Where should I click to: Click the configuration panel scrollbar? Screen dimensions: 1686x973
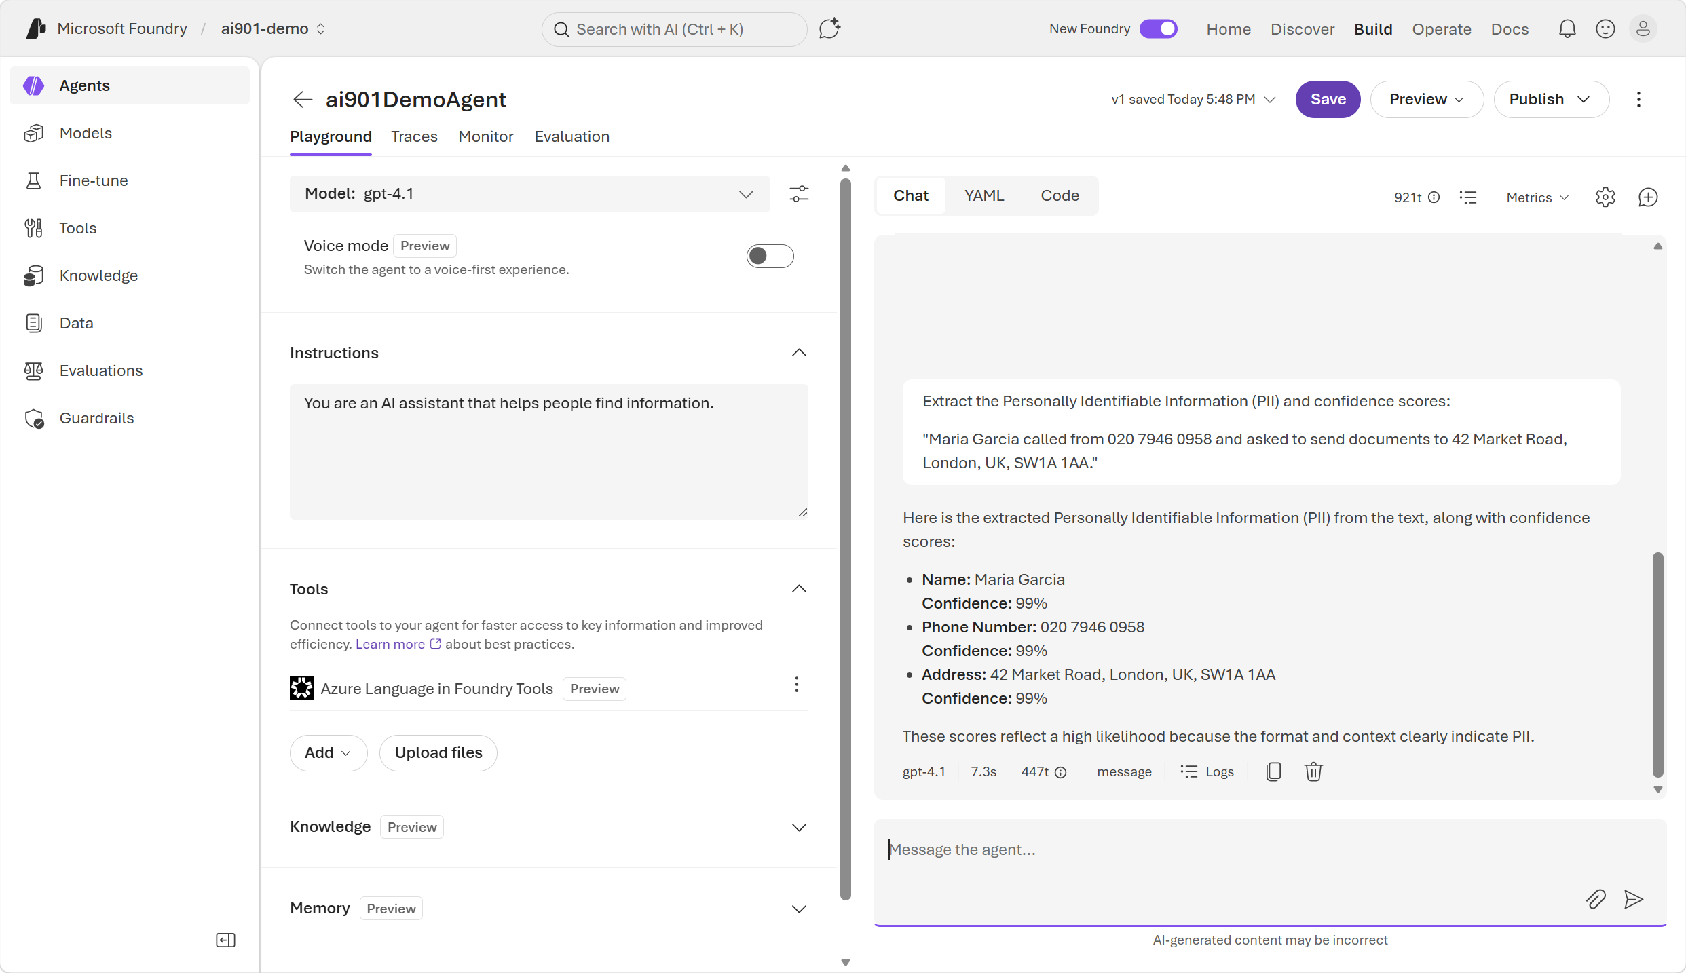845,539
